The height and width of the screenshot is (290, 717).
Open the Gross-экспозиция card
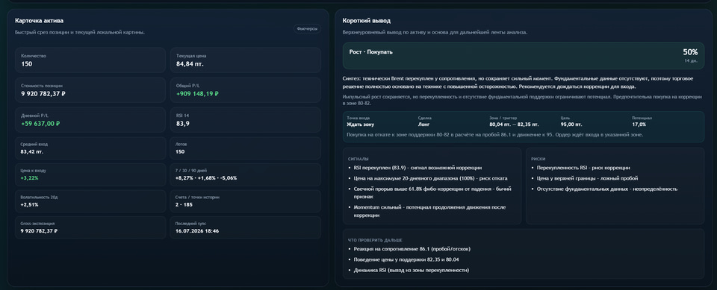(90, 228)
